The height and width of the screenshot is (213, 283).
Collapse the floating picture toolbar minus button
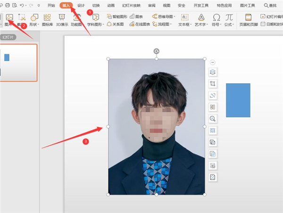(x=213, y=62)
